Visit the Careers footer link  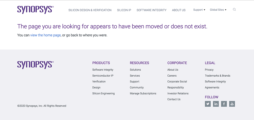point(172,76)
